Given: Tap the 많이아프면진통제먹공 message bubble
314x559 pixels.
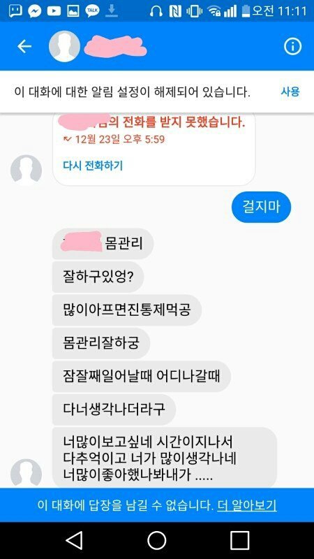Looking at the screenshot, I should pyautogui.click(x=127, y=310).
